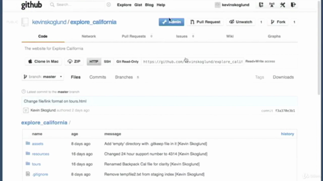Click 'Remove tempfile2.txt from staging index' message
Screen dimensions: 323x181
click(x=154, y=174)
